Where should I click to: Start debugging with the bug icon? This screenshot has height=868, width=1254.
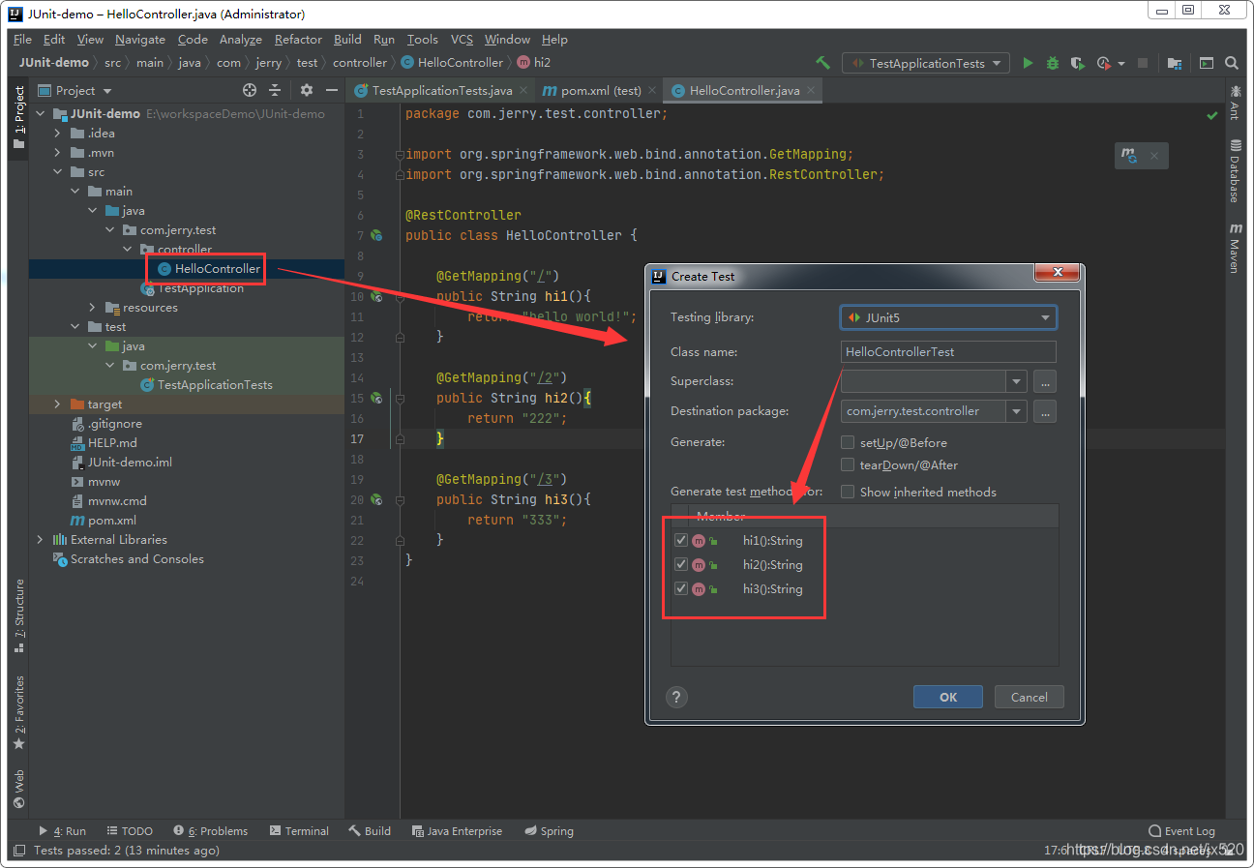point(1053,63)
